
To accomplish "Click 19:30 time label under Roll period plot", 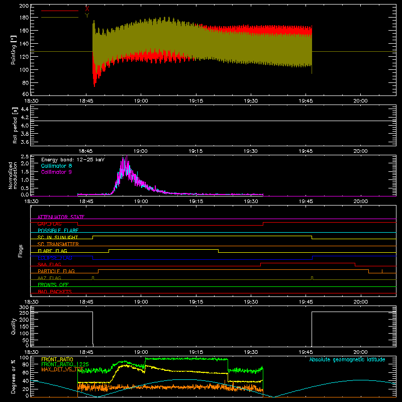I will point(250,151).
